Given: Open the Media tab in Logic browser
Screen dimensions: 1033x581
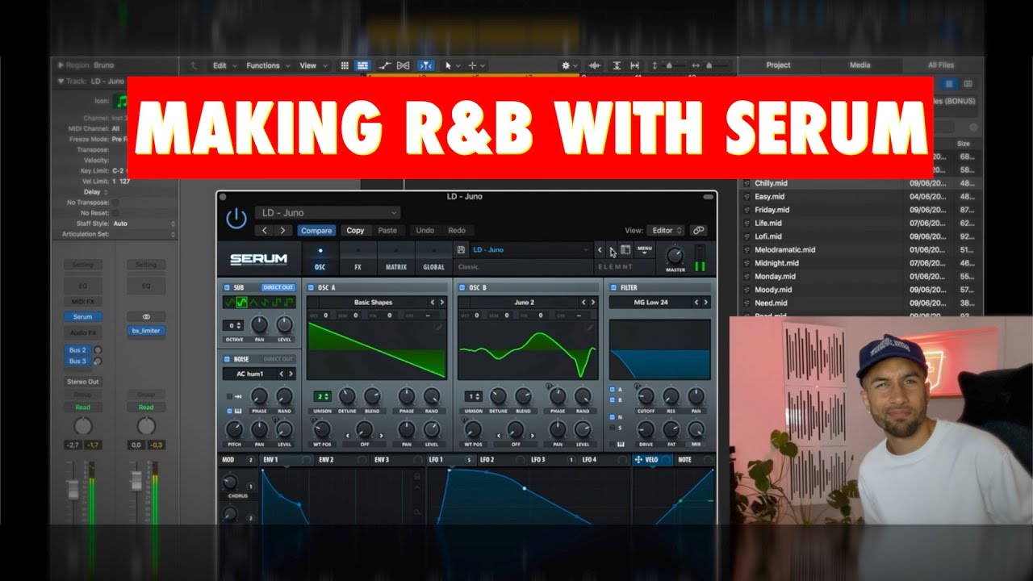Looking at the screenshot, I should pos(859,65).
